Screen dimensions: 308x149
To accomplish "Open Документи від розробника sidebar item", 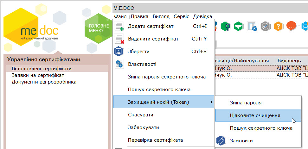I will pyautogui.click(x=57, y=82).
